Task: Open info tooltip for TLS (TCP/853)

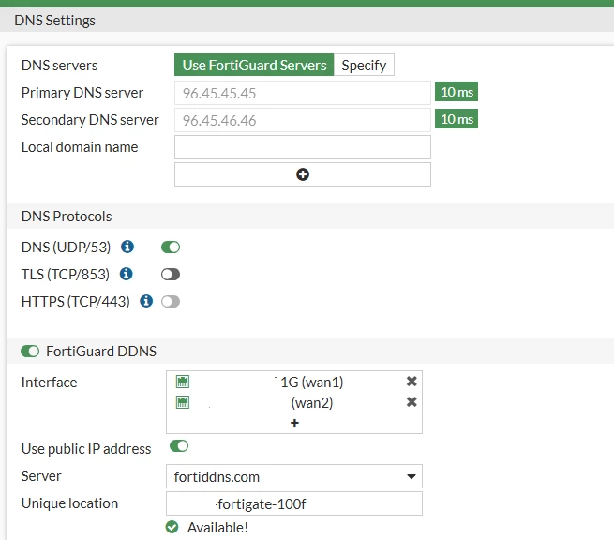Action: (x=127, y=274)
